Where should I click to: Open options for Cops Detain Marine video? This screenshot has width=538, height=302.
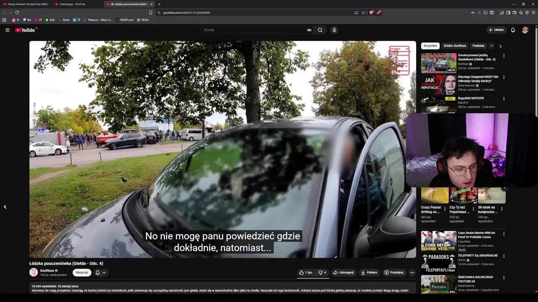(x=504, y=234)
